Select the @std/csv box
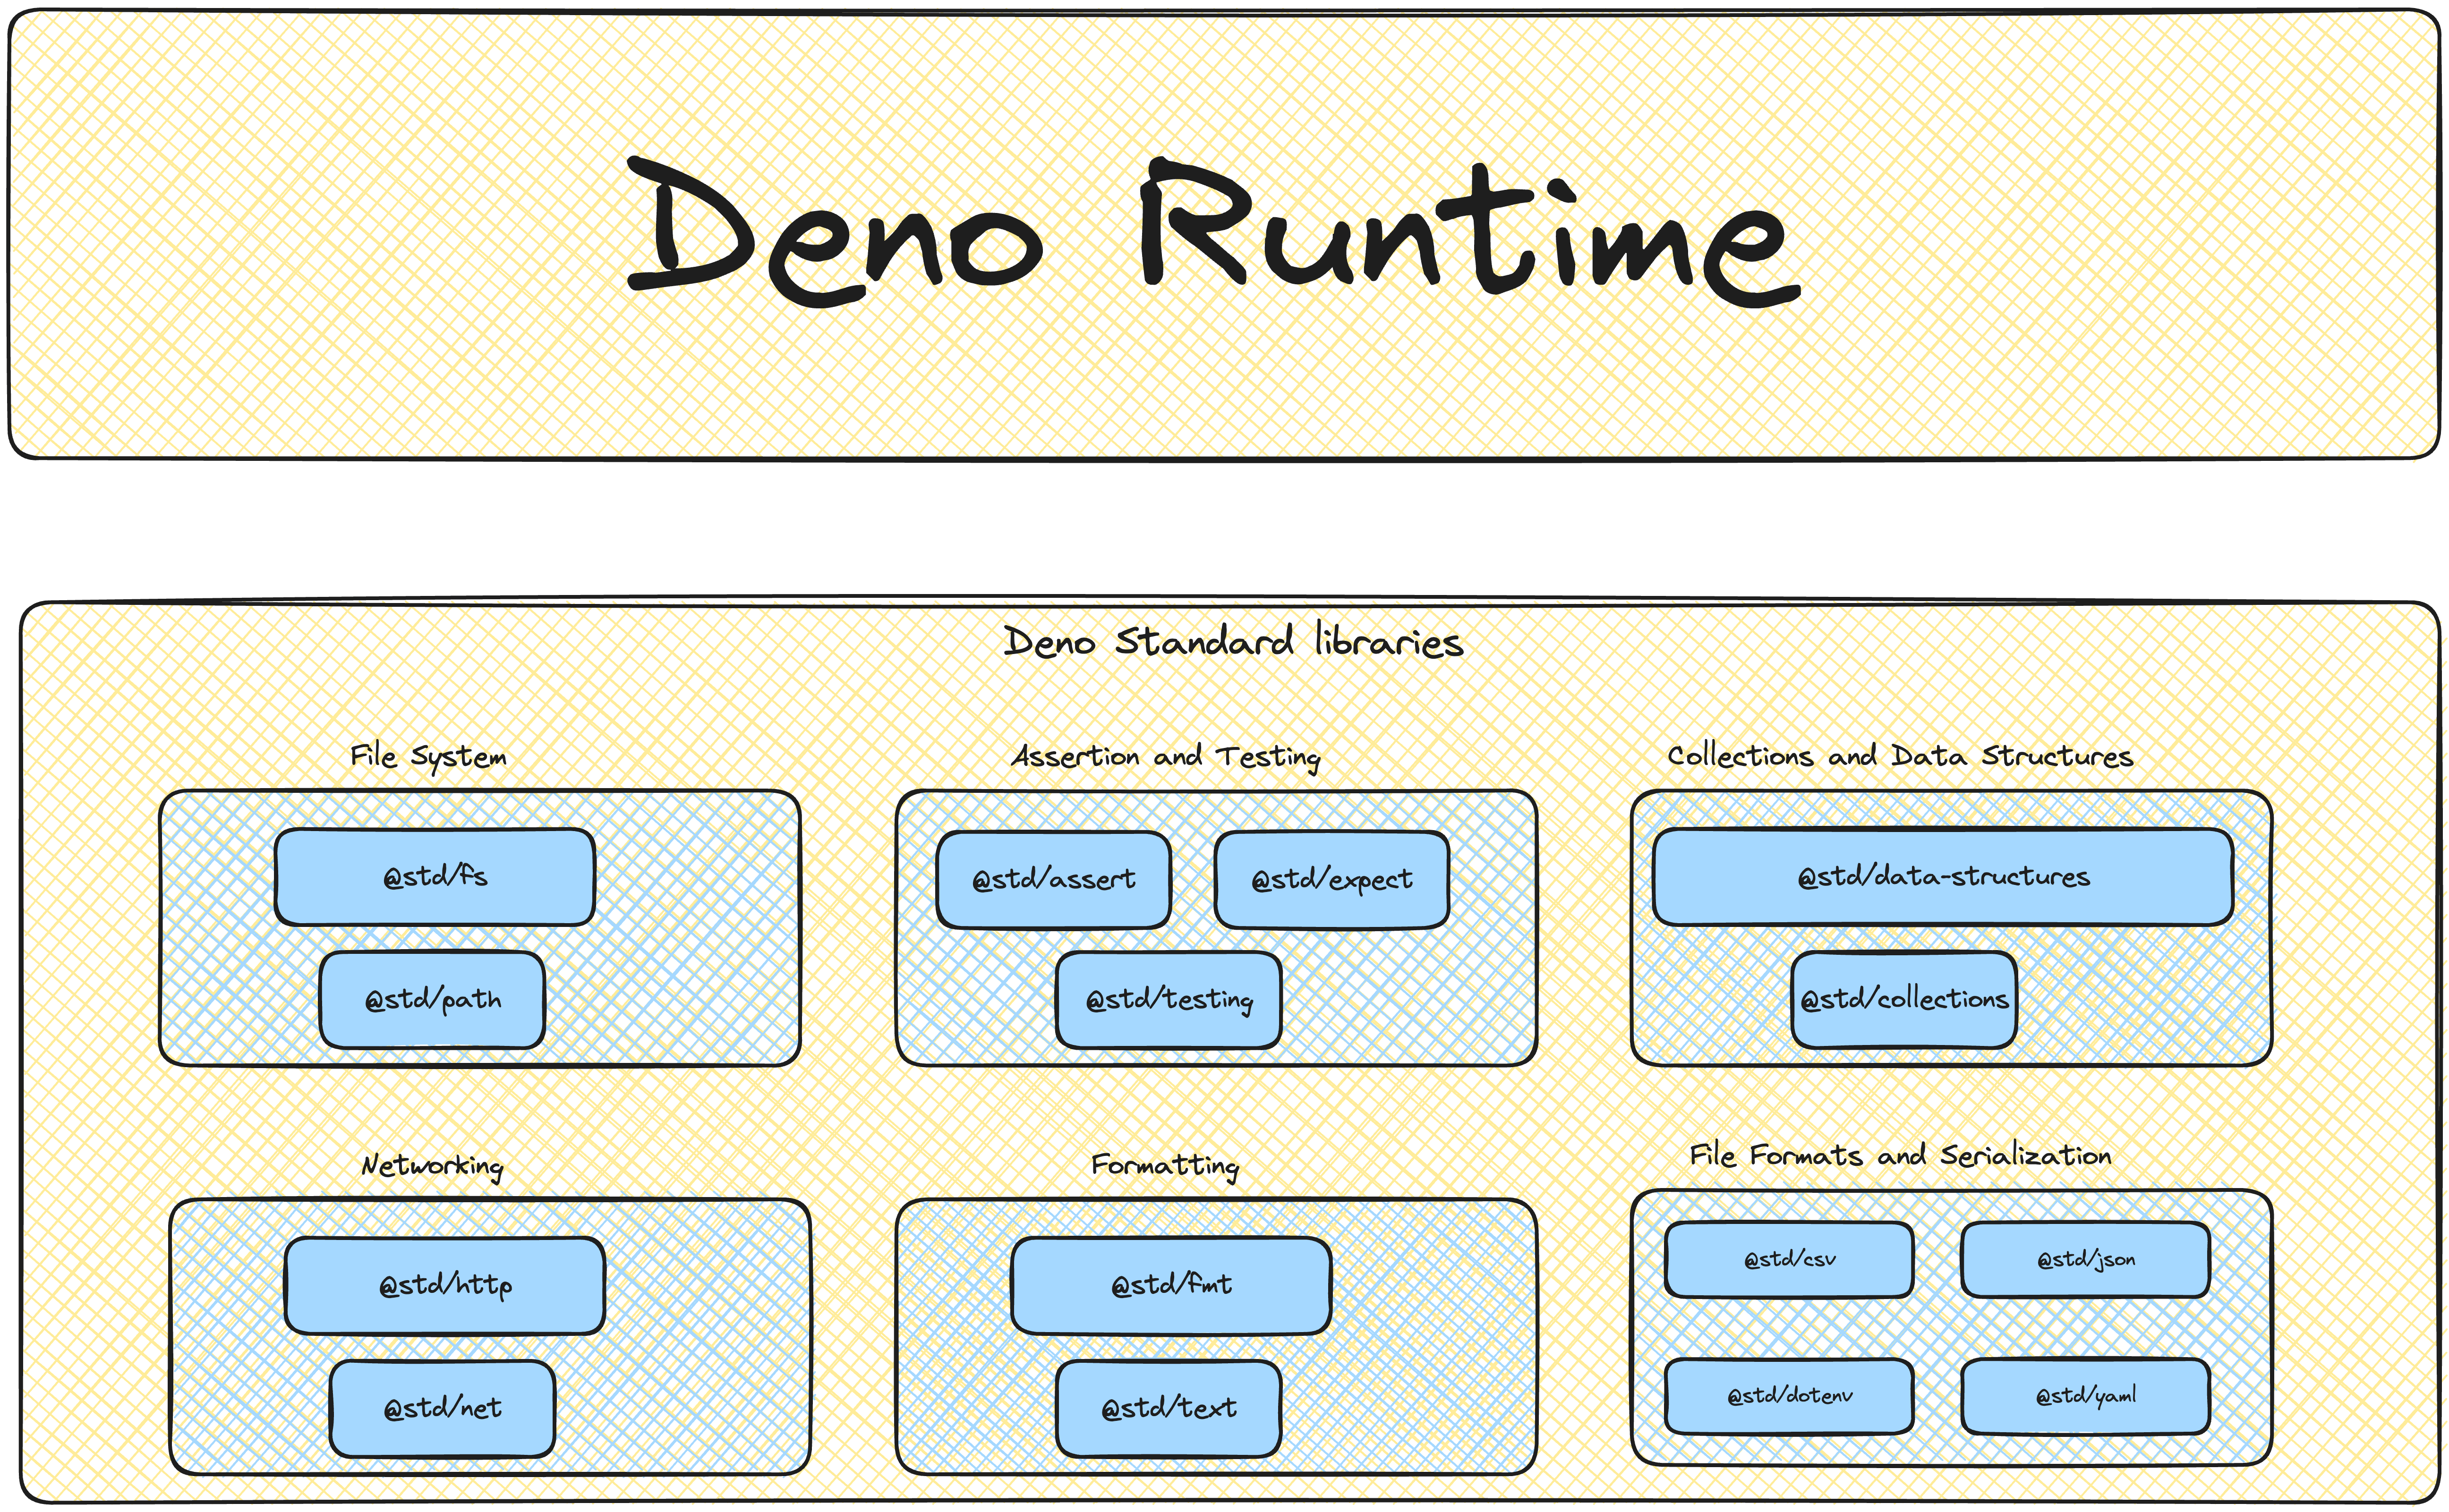This screenshot has height=1512, width=2449. click(1789, 1260)
